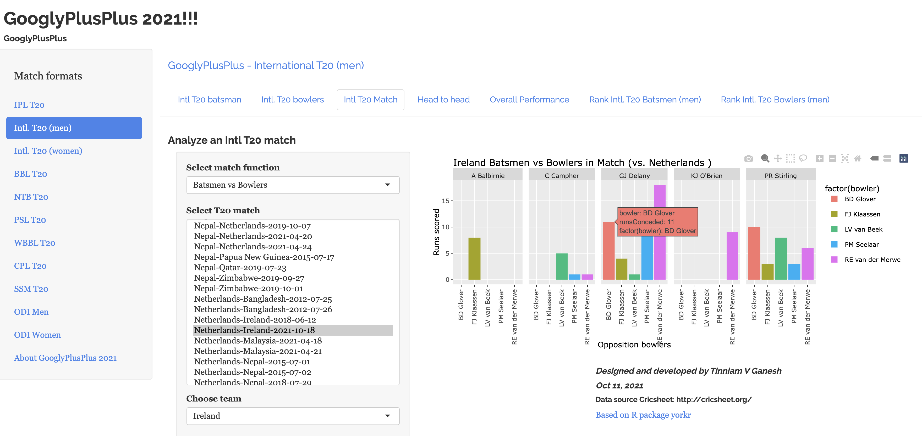Open the Select match function dropdown
The image size is (922, 436).
(292, 185)
